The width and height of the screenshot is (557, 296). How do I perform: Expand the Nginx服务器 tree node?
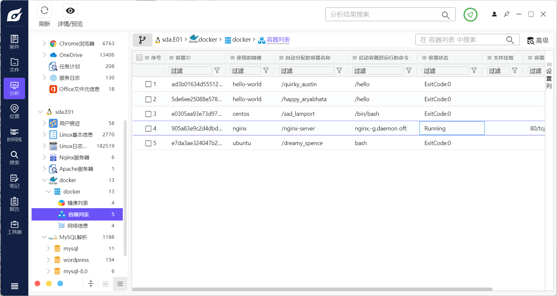click(x=44, y=157)
